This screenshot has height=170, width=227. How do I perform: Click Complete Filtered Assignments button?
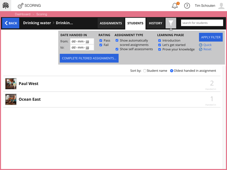click(89, 58)
